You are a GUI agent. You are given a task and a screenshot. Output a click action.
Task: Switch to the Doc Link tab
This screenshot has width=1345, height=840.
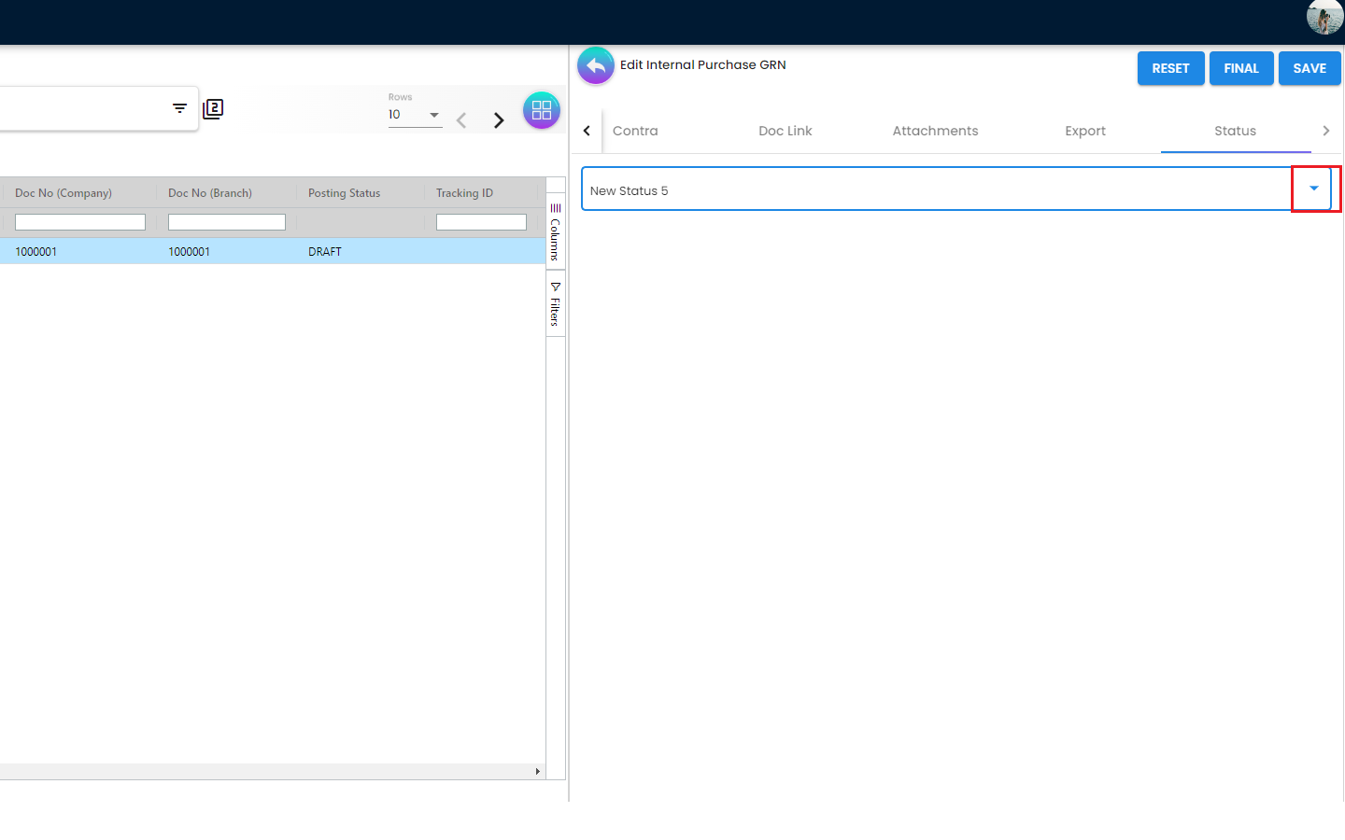point(785,131)
